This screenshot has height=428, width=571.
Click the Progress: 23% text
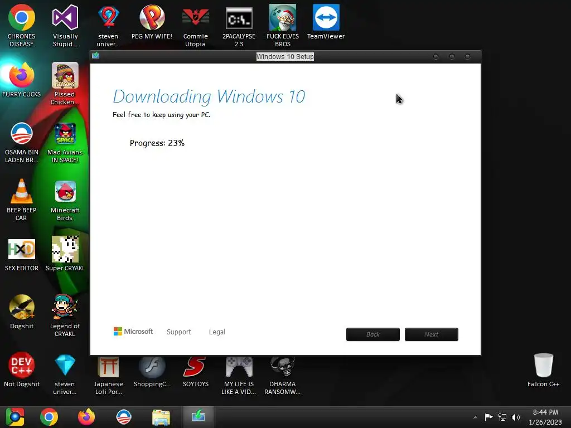tap(157, 143)
